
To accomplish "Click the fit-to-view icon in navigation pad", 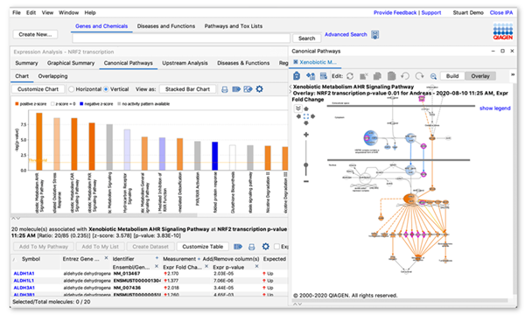I will click(x=306, y=116).
